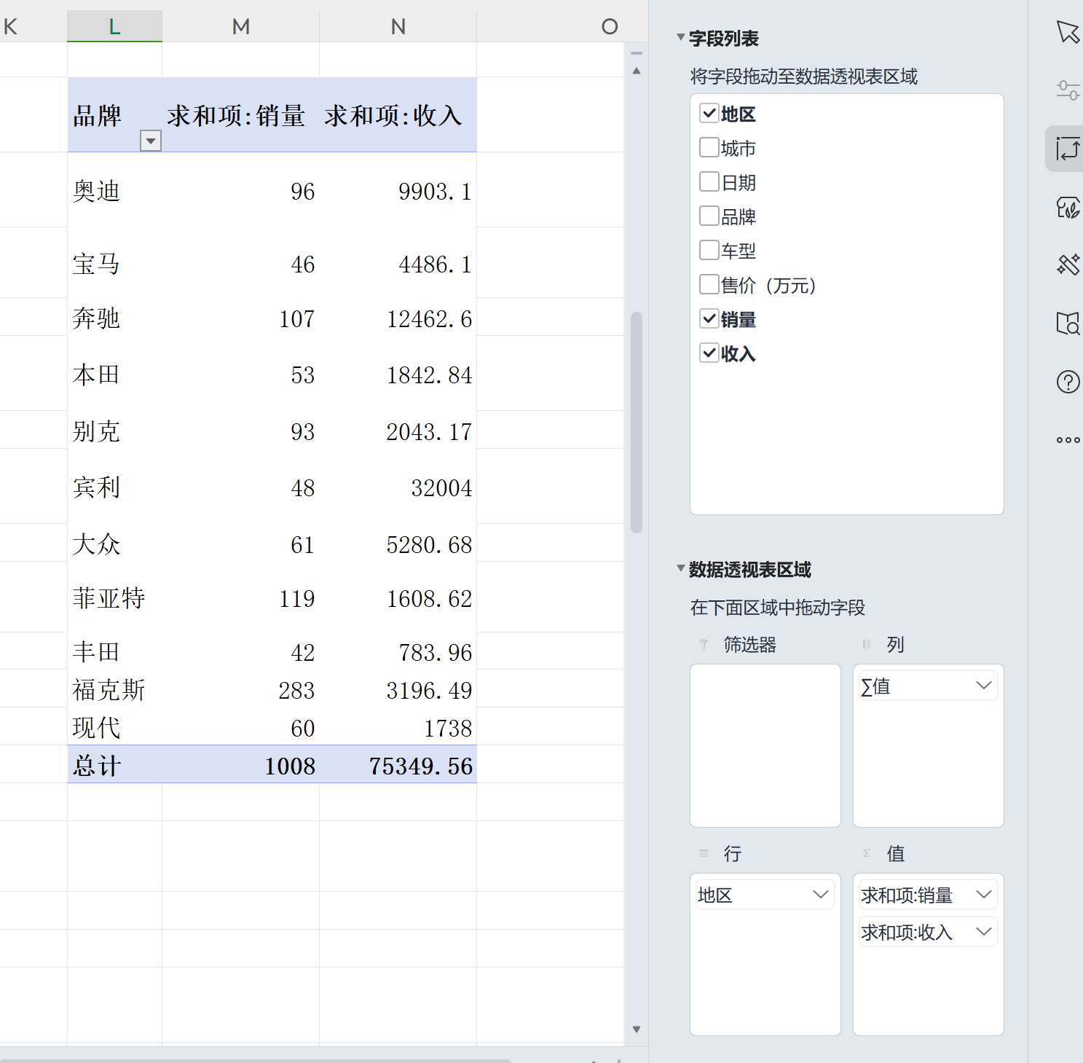Open the more options ellipsis in sidebar
Image resolution: width=1083 pixels, height=1063 pixels.
1068,439
